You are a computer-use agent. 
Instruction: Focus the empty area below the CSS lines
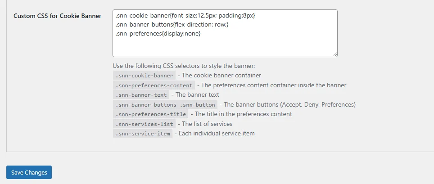225,47
